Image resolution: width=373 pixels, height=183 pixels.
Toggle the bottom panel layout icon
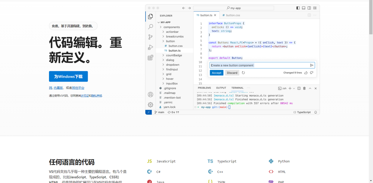coord(304,8)
